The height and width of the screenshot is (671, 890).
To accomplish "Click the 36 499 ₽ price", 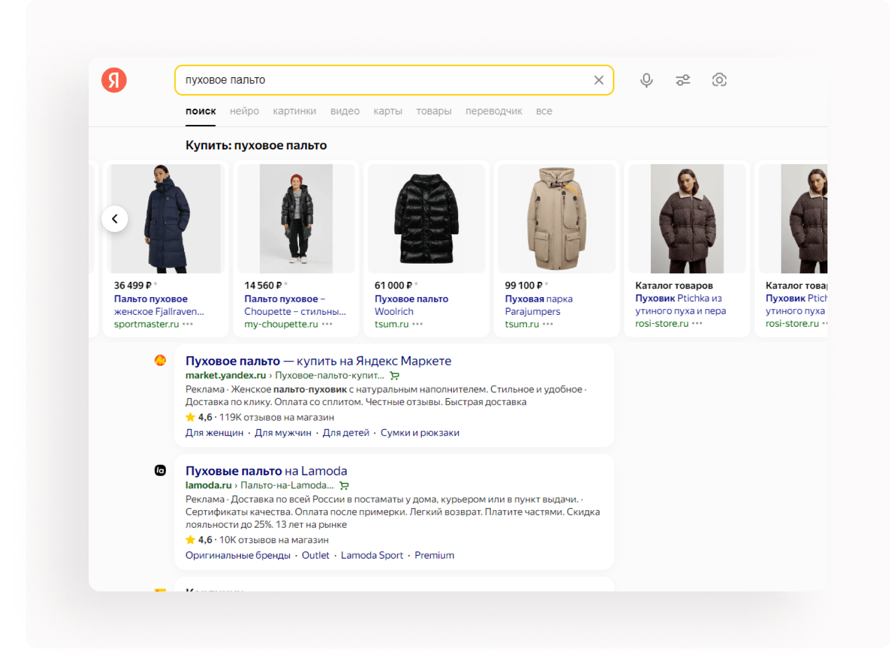I will 132,286.
